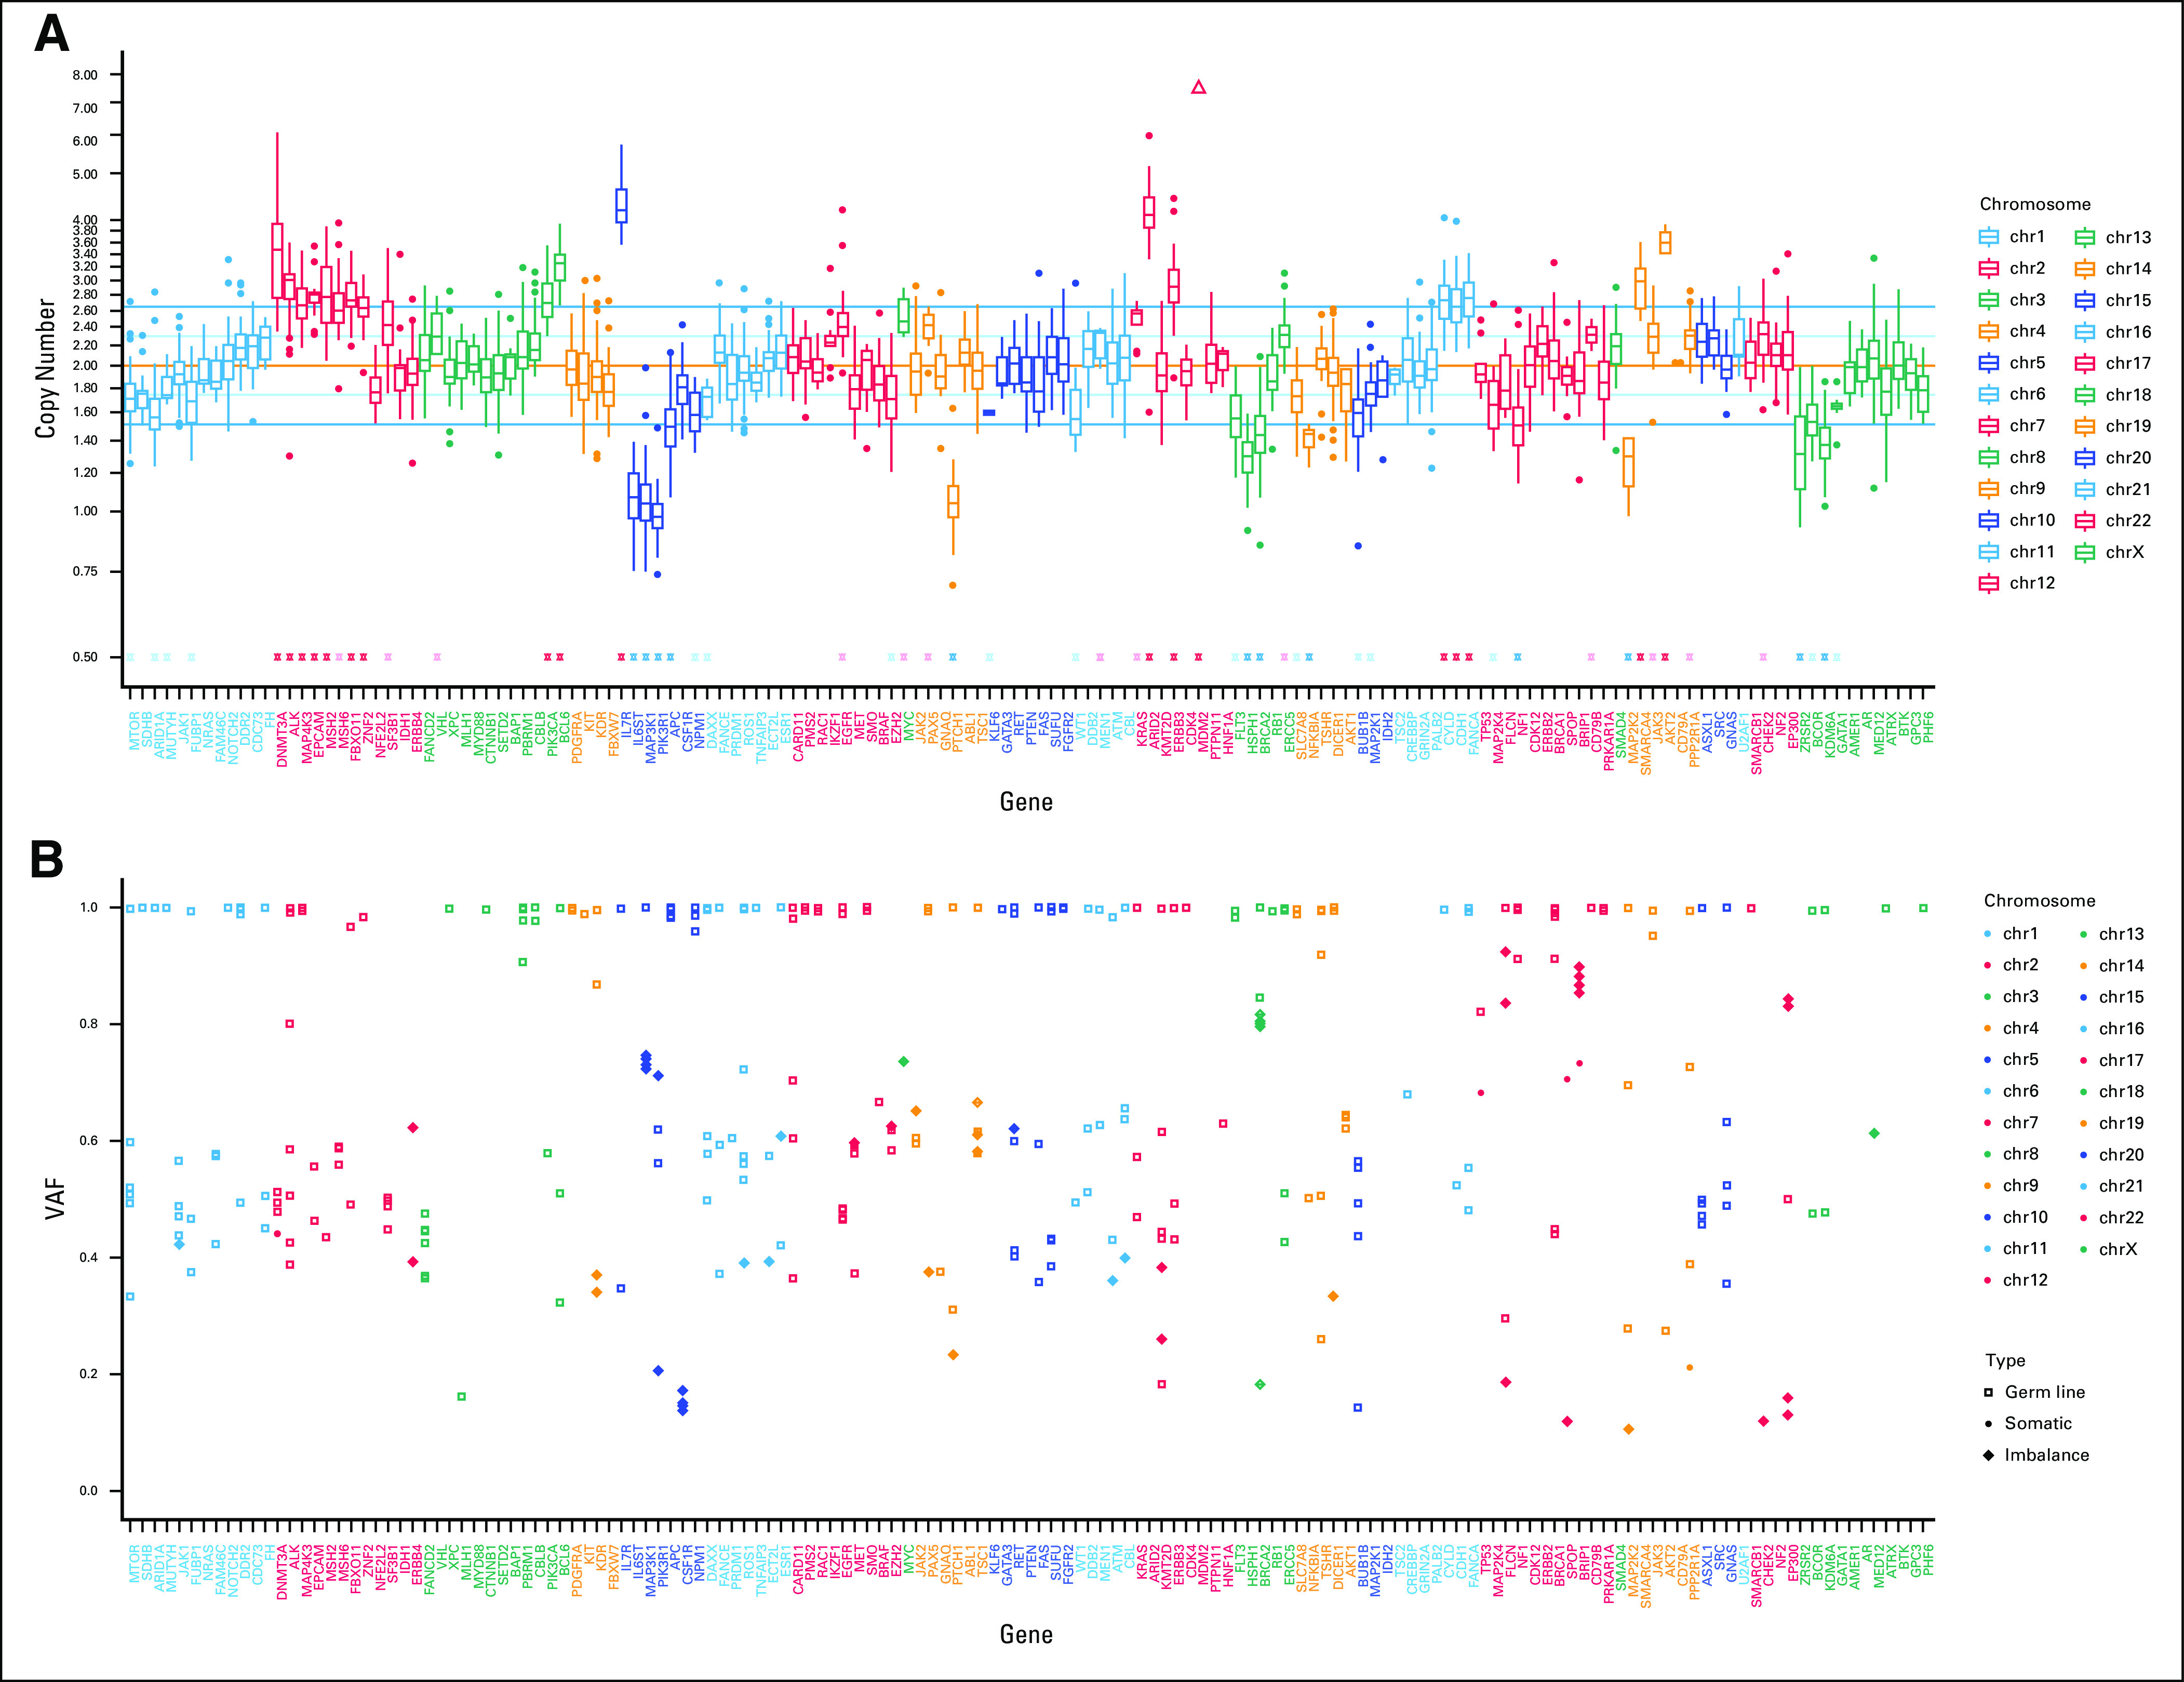Click the 0.0 tick on the VAF axis
2184x1682 pixels.
coord(89,1491)
